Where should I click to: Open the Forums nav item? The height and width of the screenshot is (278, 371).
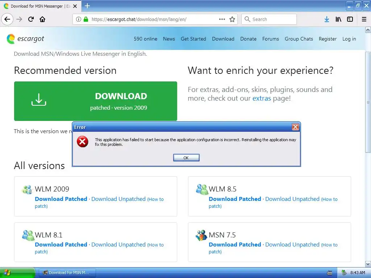270,39
